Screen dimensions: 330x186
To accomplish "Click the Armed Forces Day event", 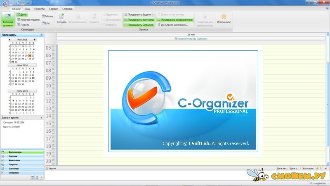I will click(x=192, y=38).
